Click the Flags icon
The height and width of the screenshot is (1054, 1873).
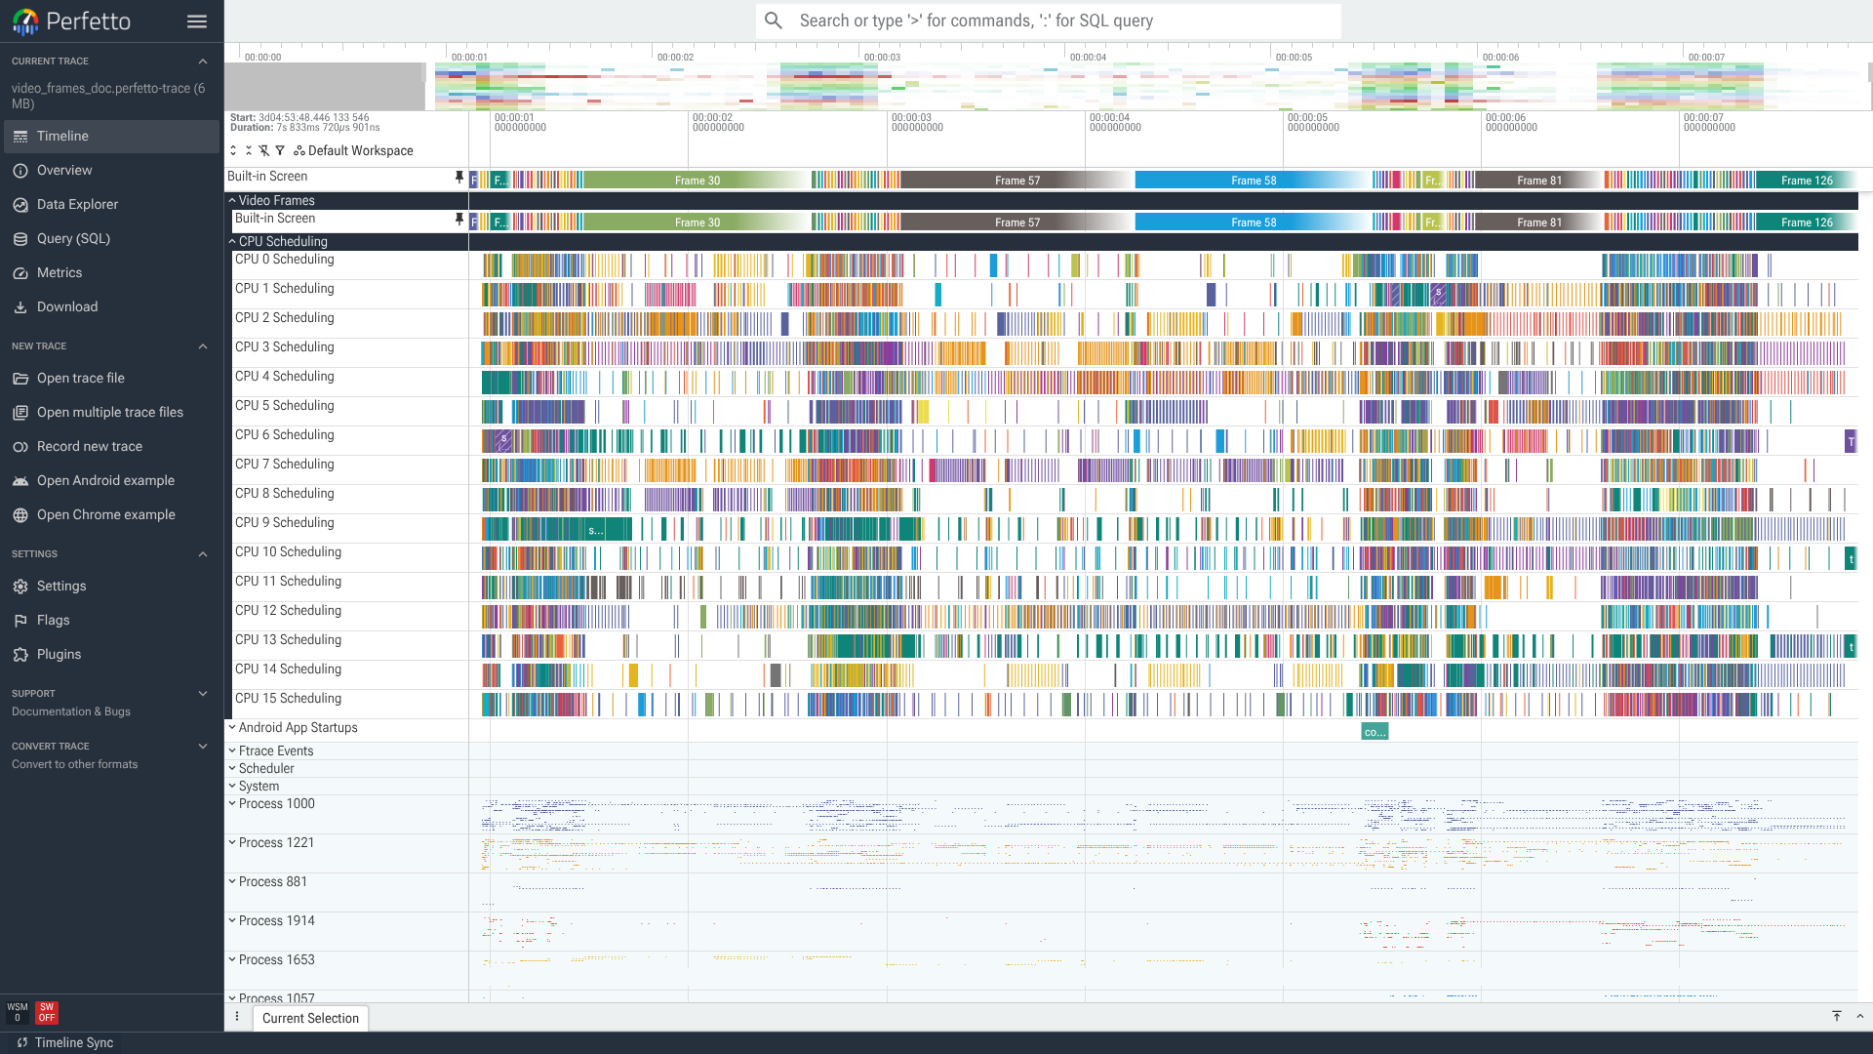(x=20, y=621)
